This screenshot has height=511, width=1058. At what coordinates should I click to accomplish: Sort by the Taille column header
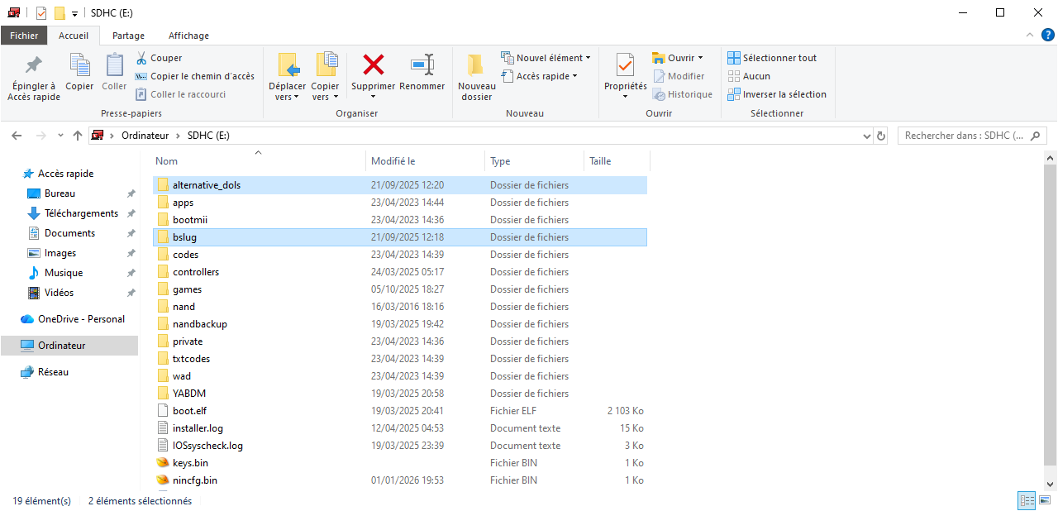point(617,161)
